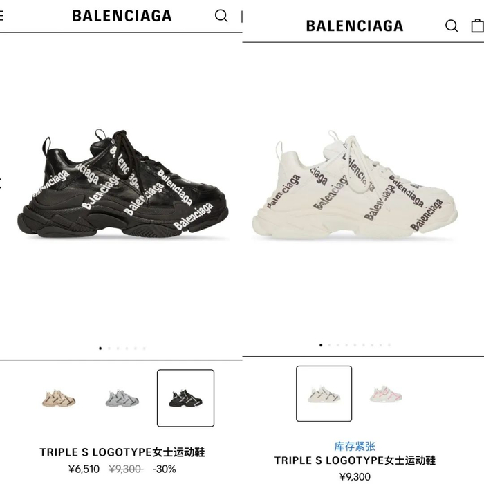
Task: Open the hamburger menu at top left
Action: (x=1, y=15)
